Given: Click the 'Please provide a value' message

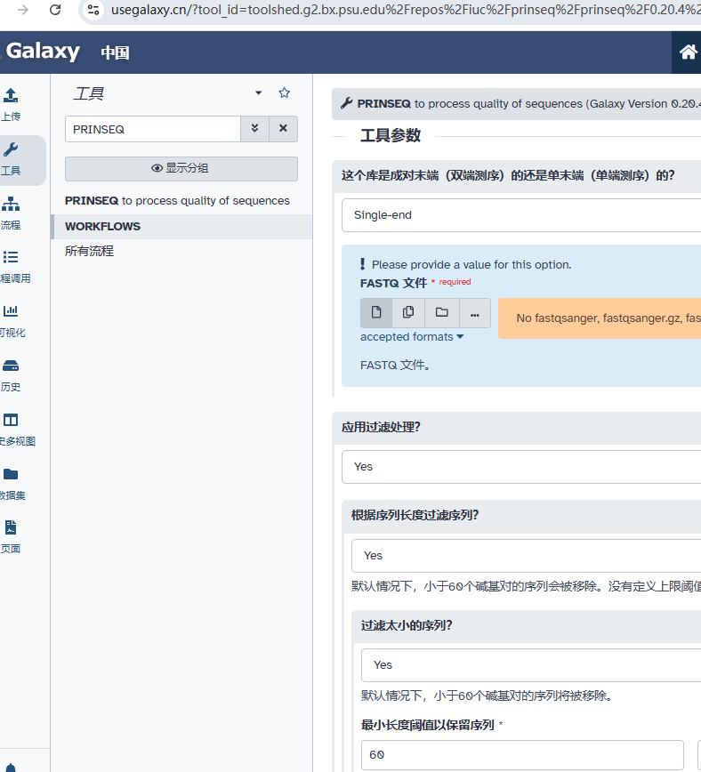Looking at the screenshot, I should point(471,265).
